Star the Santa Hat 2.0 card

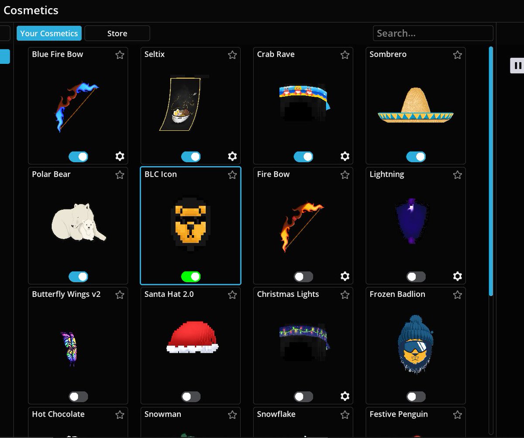pos(232,295)
